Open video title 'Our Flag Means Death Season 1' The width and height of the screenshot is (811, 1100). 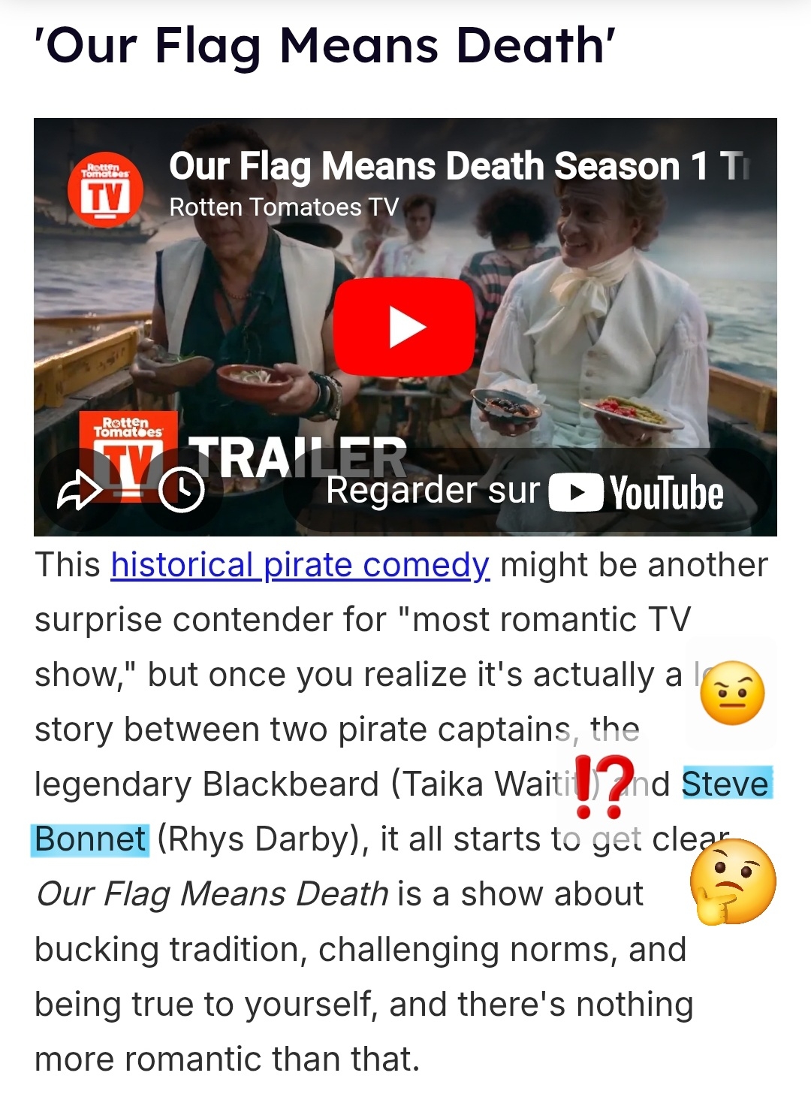click(458, 166)
